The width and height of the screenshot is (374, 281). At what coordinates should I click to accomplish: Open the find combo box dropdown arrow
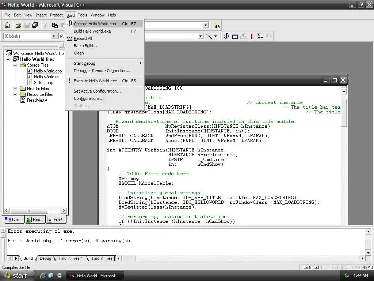(x=206, y=25)
